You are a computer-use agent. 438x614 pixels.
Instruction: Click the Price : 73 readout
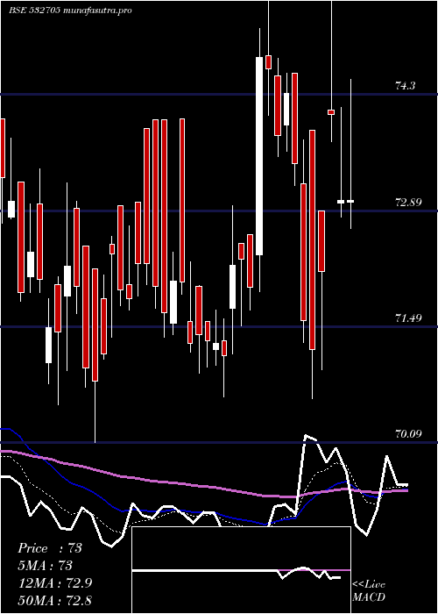tap(50, 548)
